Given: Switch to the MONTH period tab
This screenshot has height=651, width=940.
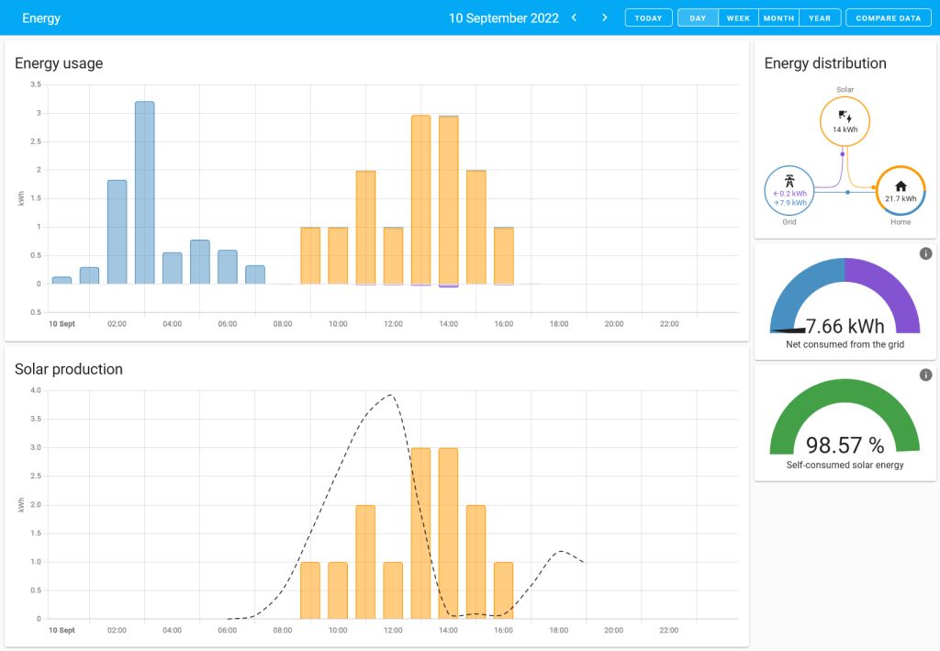Looking at the screenshot, I should pyautogui.click(x=778, y=18).
